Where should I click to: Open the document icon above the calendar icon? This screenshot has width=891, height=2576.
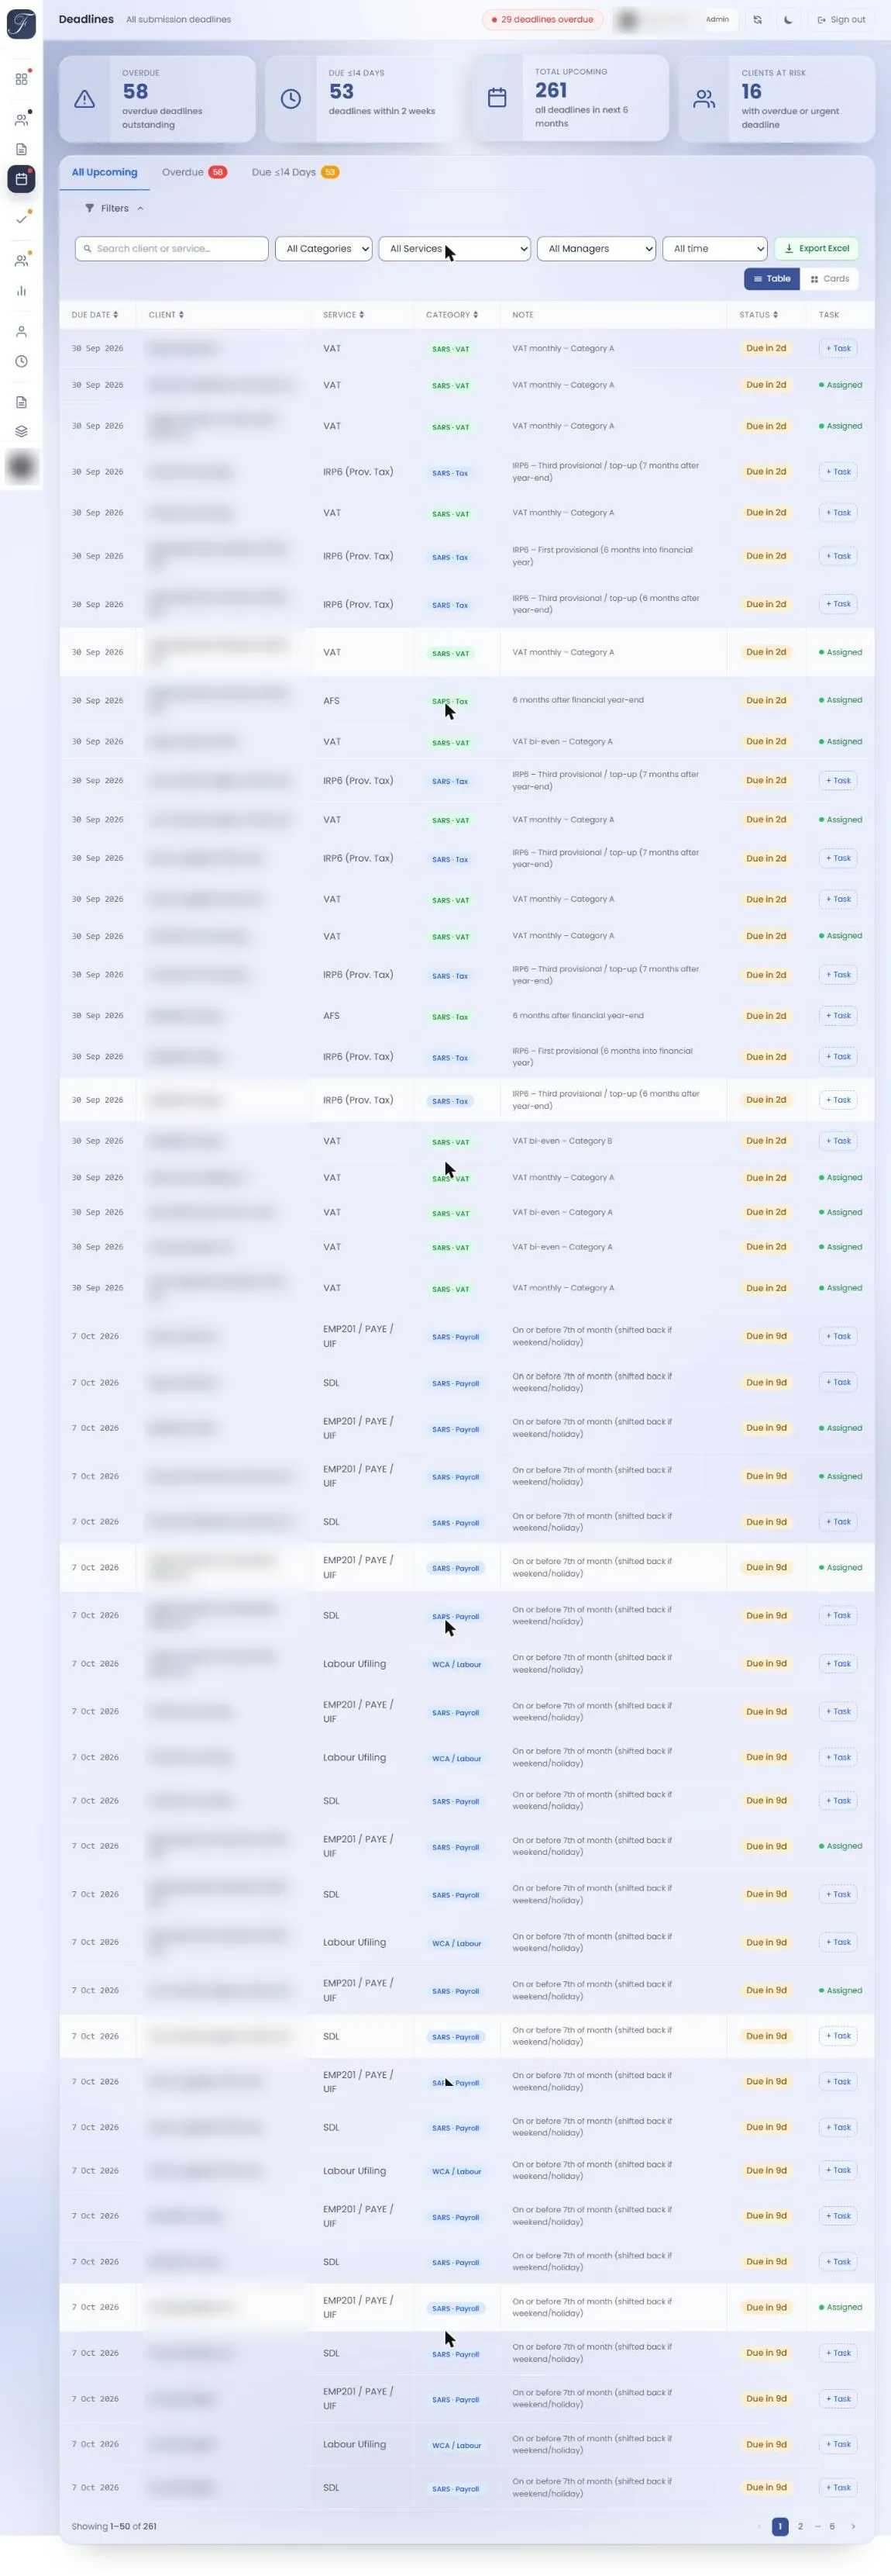tap(21, 149)
